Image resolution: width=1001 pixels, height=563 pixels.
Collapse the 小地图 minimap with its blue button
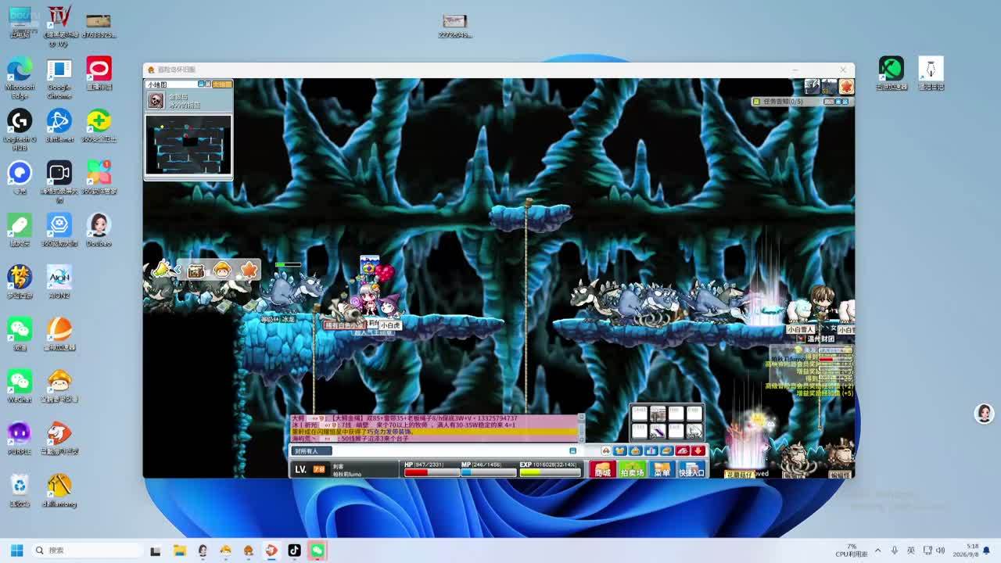(x=201, y=84)
